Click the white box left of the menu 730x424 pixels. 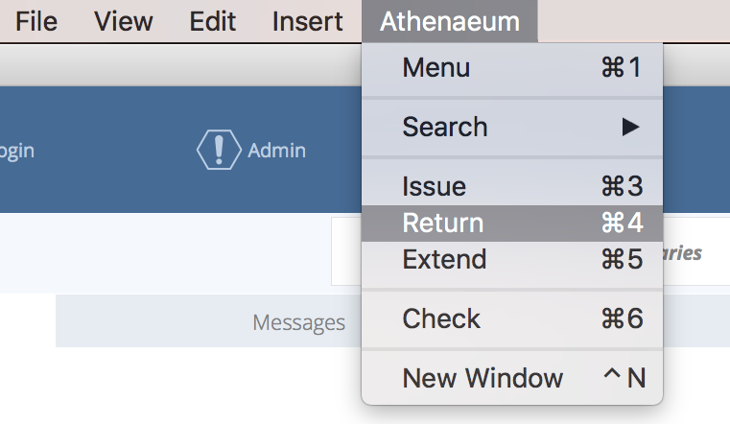[345, 251]
